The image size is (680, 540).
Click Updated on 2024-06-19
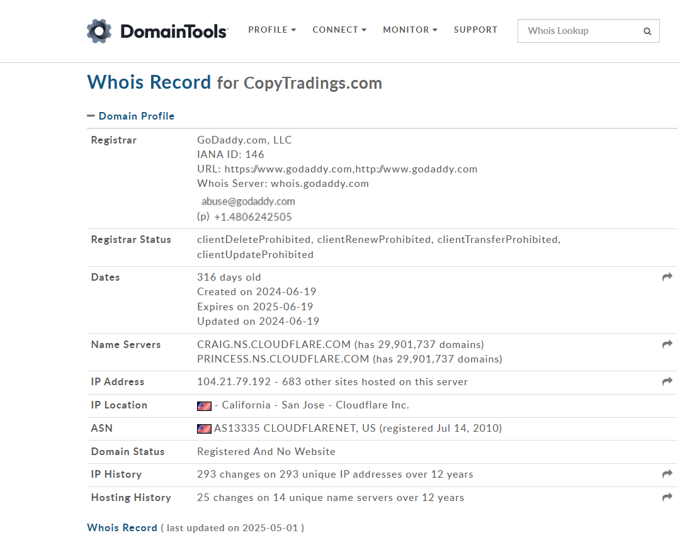click(258, 321)
